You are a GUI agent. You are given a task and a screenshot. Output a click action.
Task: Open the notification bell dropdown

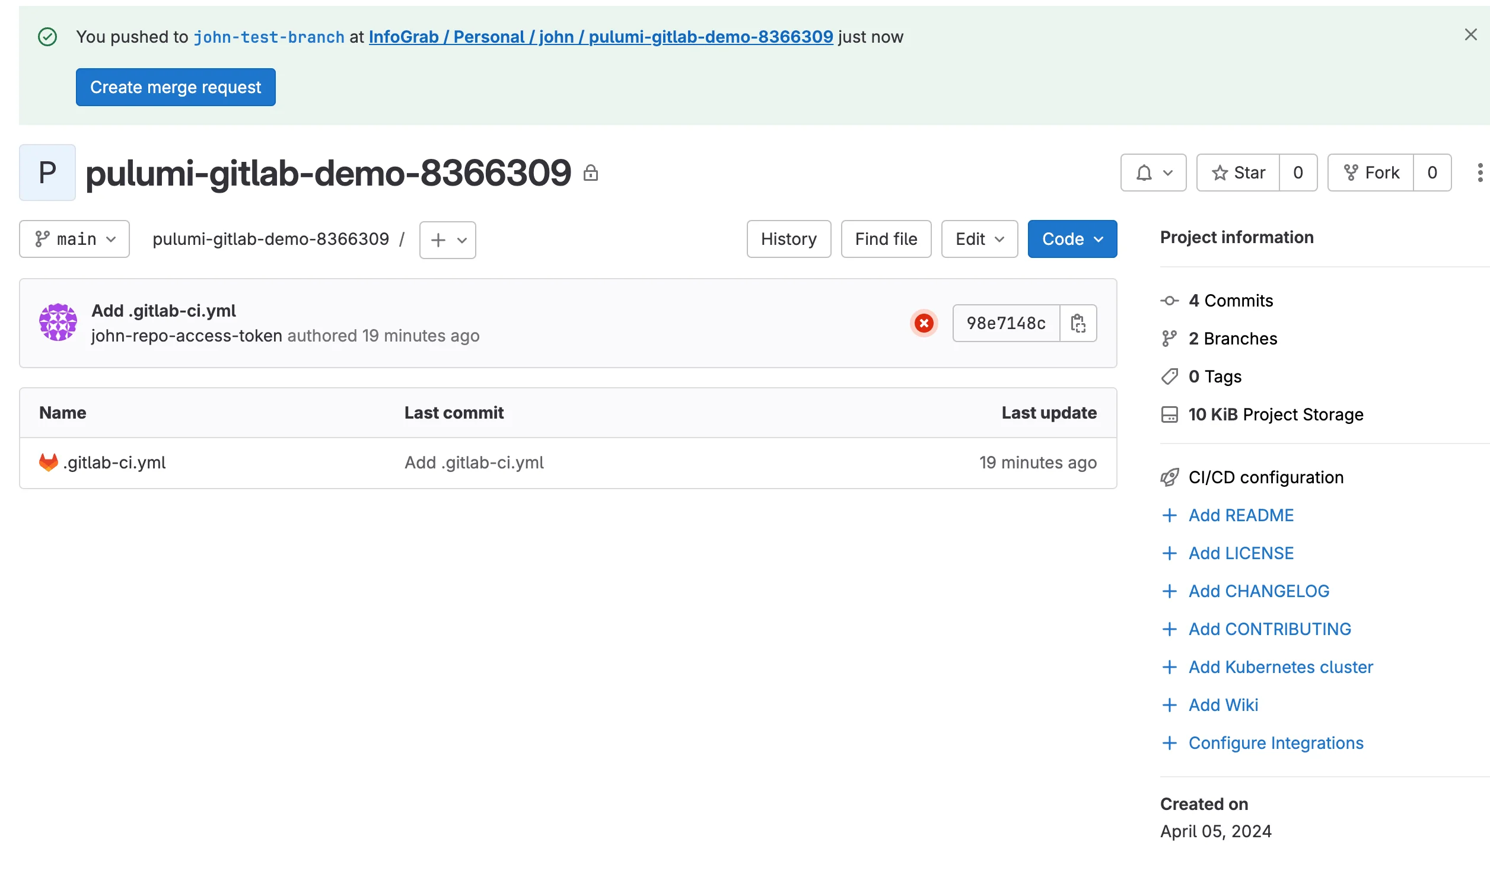[1152, 173]
